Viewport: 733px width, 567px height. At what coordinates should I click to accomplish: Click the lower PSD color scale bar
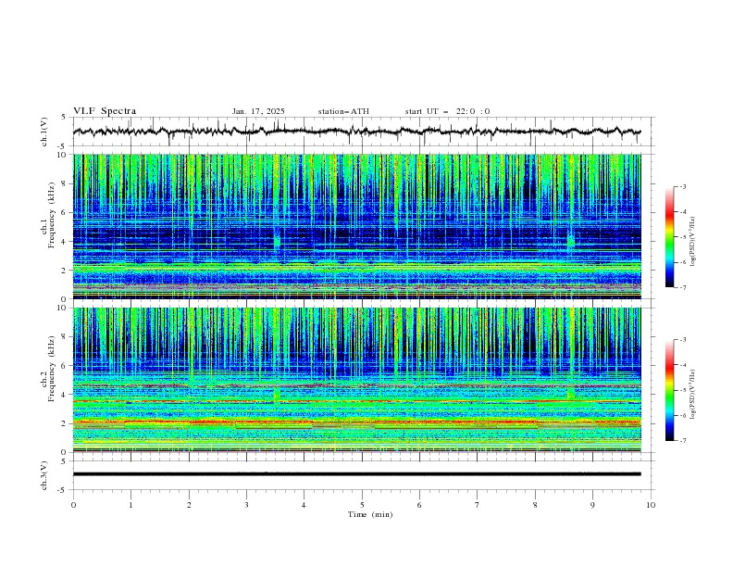pyautogui.click(x=669, y=390)
